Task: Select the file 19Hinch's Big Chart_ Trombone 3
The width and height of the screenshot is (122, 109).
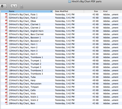Action: pos(26,74)
